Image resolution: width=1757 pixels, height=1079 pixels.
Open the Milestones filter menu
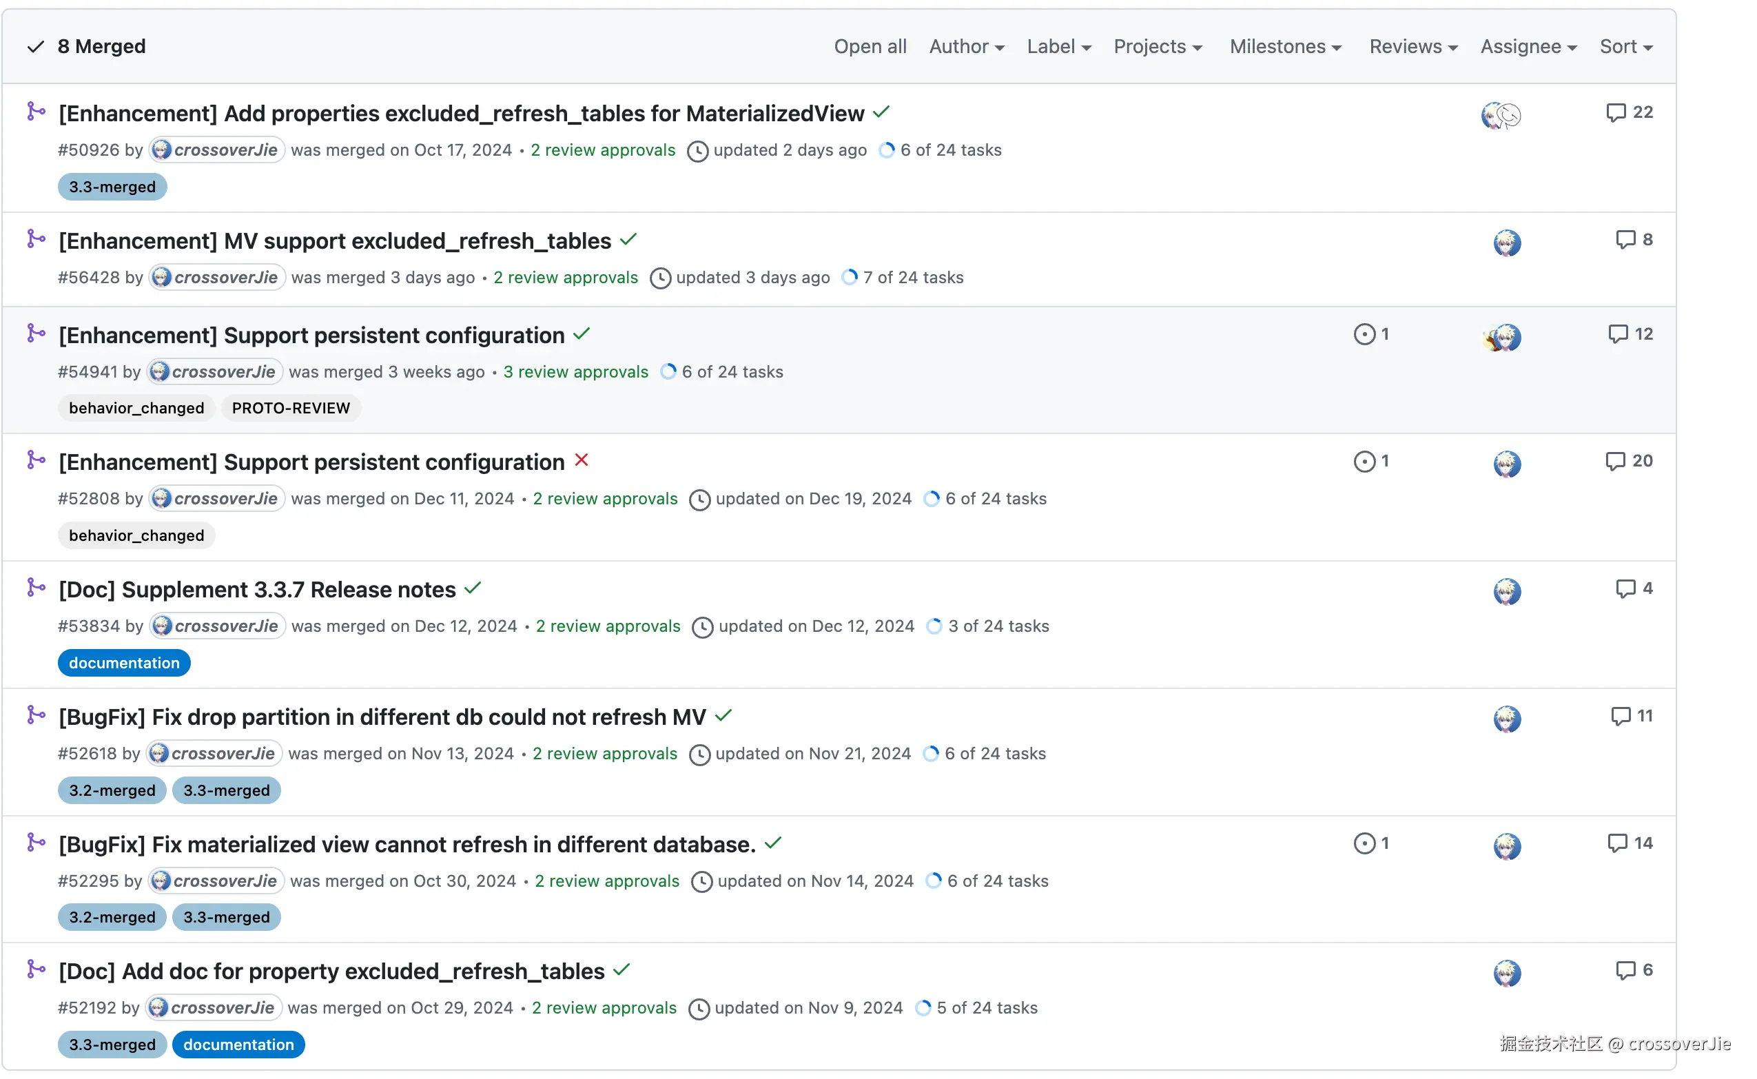point(1284,46)
